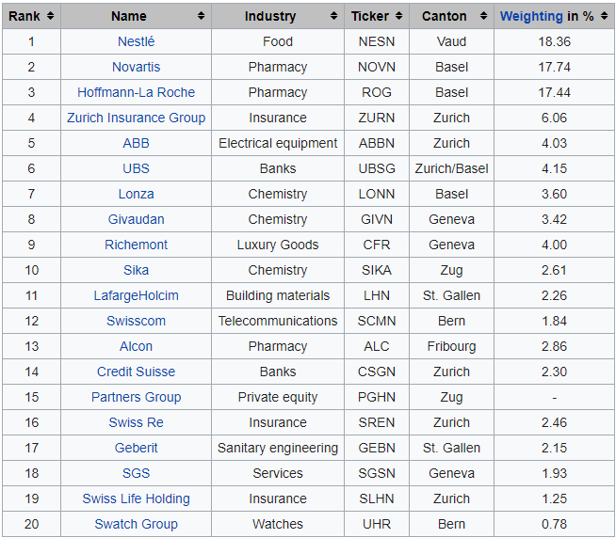Open the Zurich Insurance Group link
Viewport: 616px width, 538px height.
coord(136,118)
